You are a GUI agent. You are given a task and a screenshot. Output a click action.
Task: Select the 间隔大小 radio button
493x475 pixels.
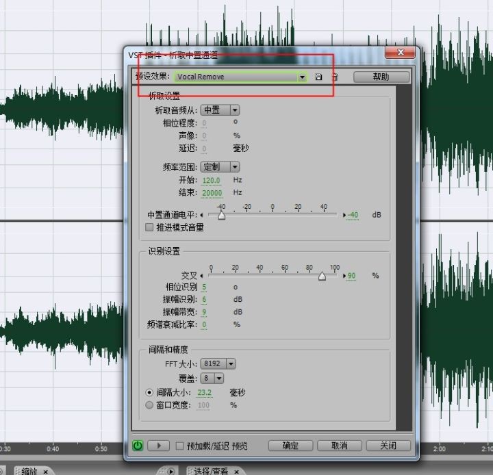point(150,393)
